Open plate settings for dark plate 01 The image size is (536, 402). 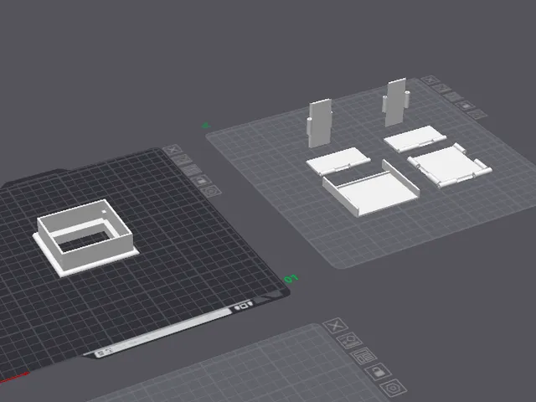(211, 191)
